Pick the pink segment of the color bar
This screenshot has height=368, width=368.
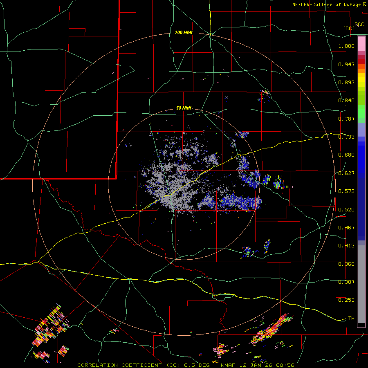[361, 43]
